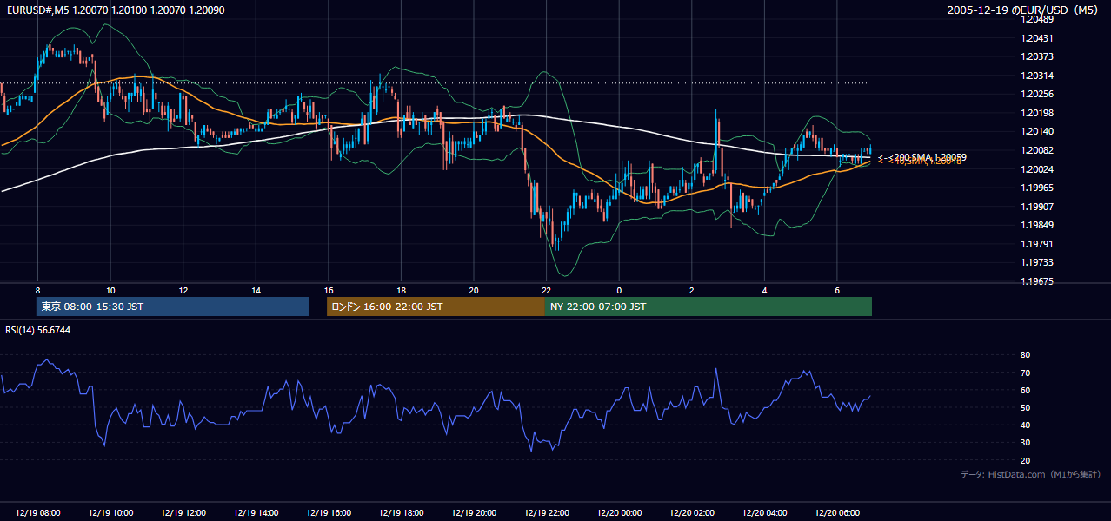Click RSI scale value 70
Viewport: 1111px width, 521px height.
coord(1025,373)
